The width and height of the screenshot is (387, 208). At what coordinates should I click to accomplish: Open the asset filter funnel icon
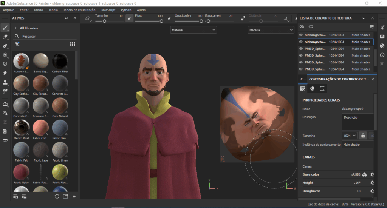point(17,44)
